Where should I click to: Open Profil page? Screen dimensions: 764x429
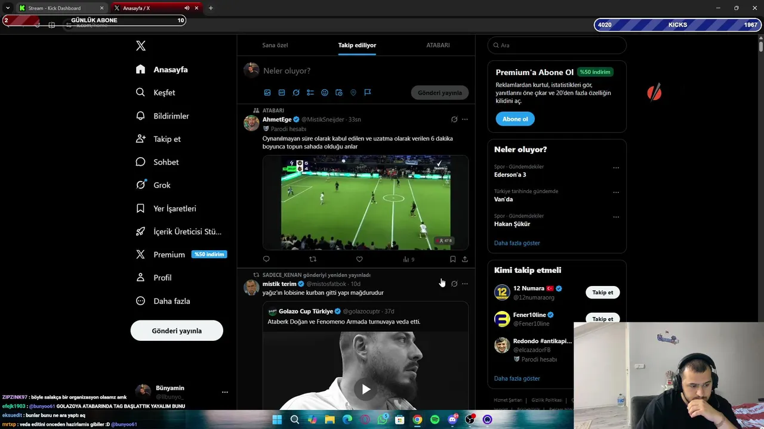pyautogui.click(x=154, y=278)
